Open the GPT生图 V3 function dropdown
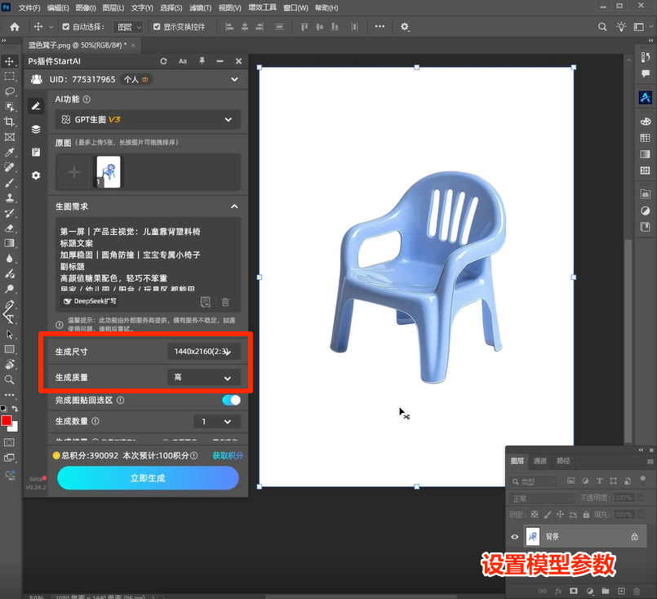 tap(148, 120)
